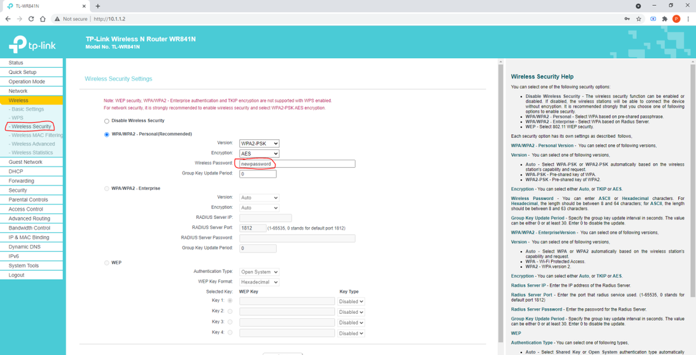Viewport: 696px width, 355px height.
Task: Open IP & MAC Binding menu
Action: tap(31, 237)
